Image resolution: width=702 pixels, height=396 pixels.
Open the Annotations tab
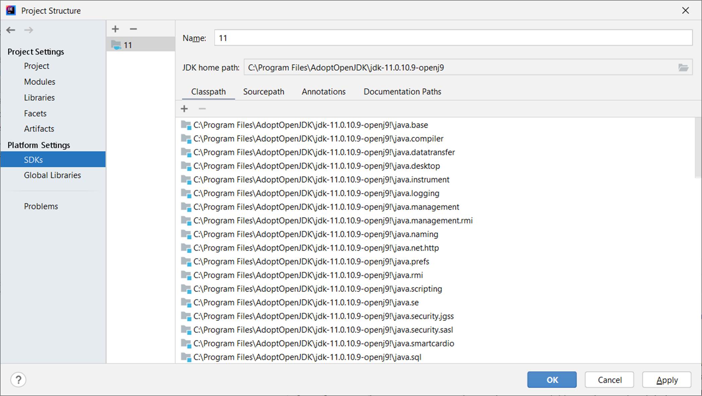[x=323, y=91]
